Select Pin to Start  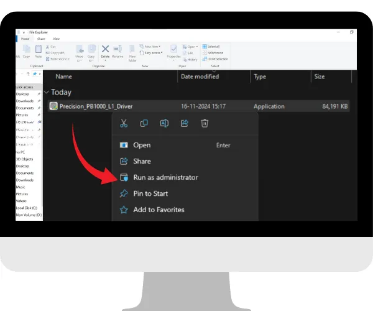point(185,193)
